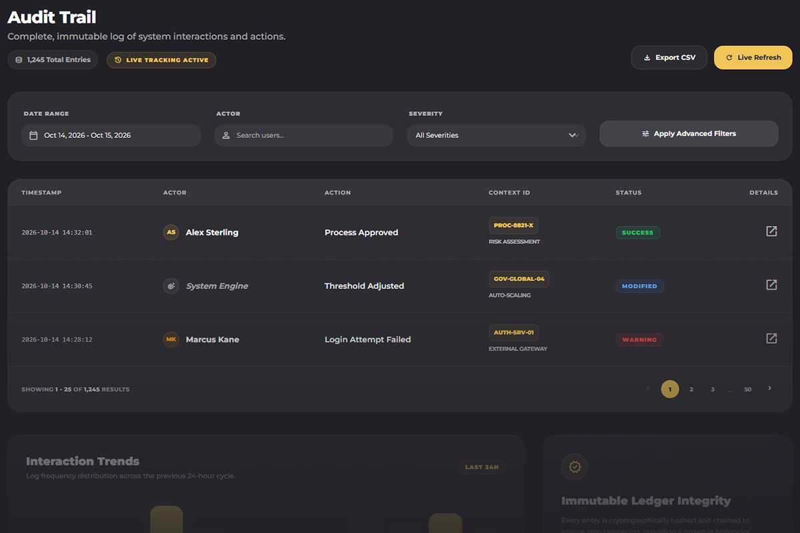Click the Actor column header in table
Viewport: 800px width, 533px height.
point(175,193)
